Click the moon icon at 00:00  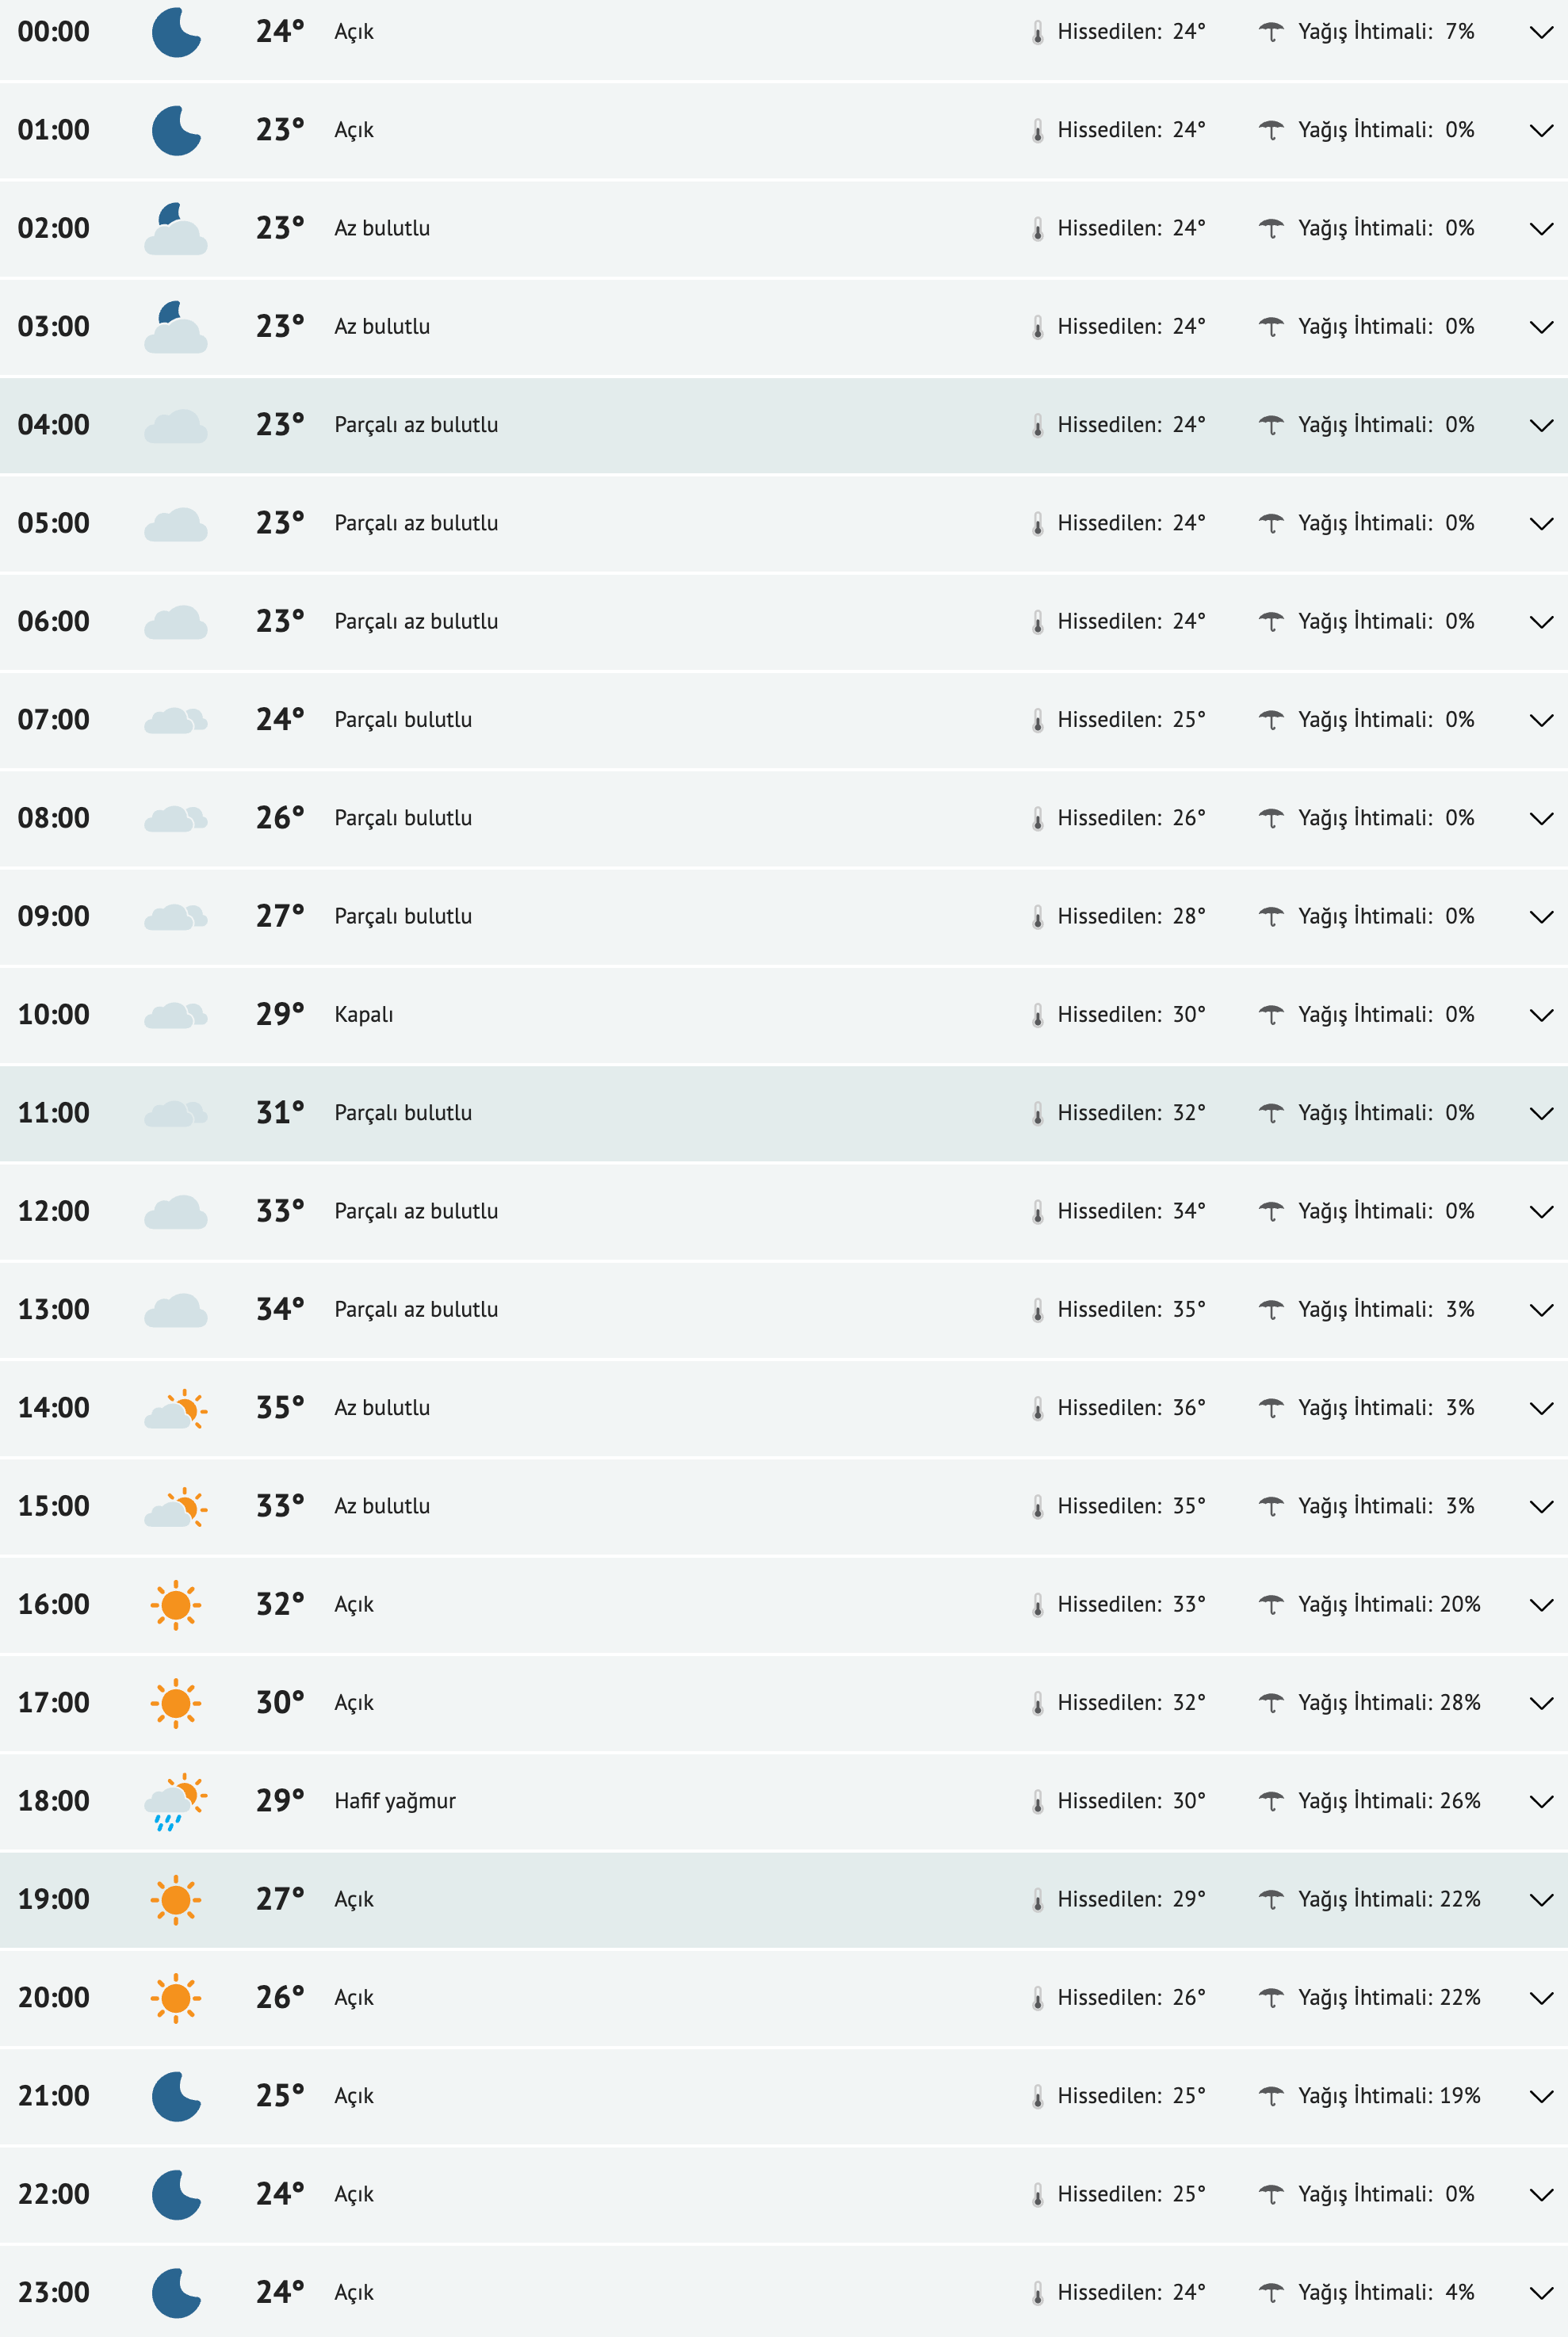[x=177, y=31]
